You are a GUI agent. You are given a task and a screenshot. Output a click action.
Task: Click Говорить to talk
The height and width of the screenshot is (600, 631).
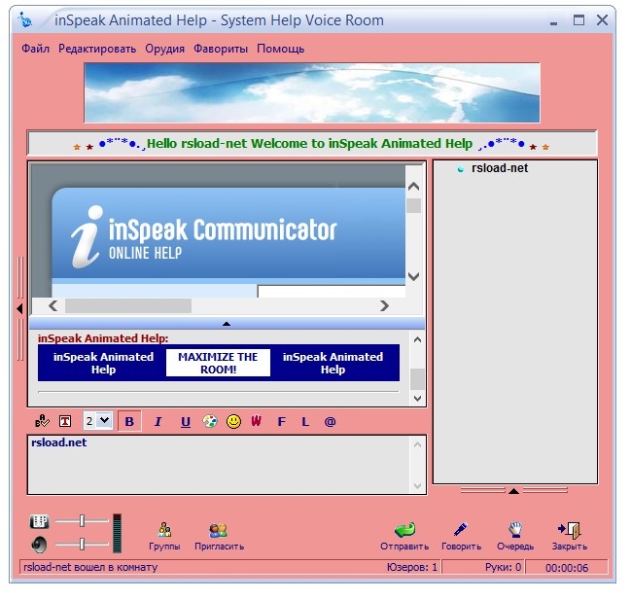click(461, 537)
